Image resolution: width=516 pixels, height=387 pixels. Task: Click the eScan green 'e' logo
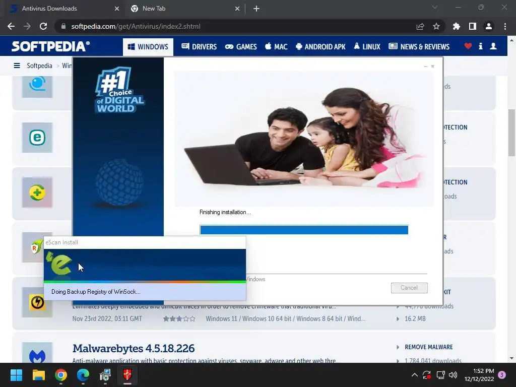(59, 264)
